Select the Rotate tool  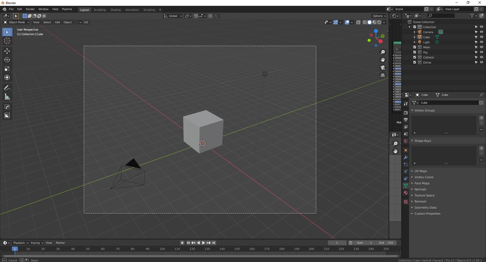(x=7, y=60)
